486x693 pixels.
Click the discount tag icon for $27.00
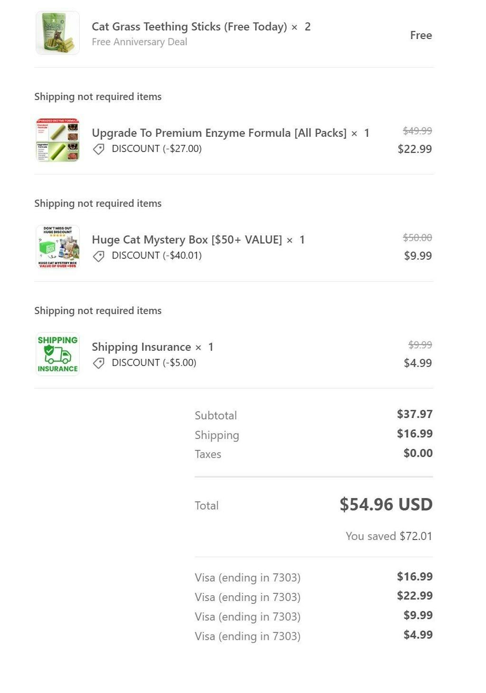tap(99, 149)
